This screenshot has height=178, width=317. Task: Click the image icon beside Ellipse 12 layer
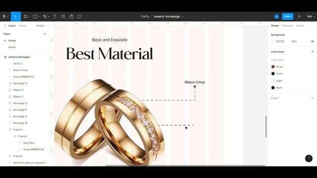[10, 90]
